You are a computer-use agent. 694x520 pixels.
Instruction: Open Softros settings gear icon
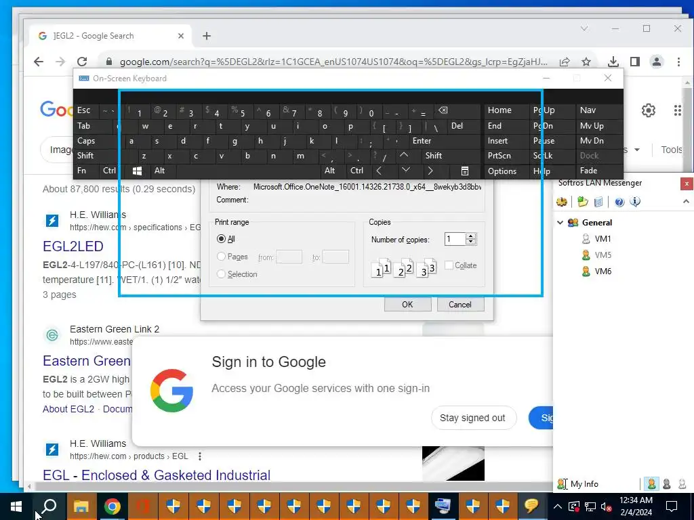pyautogui.click(x=562, y=202)
